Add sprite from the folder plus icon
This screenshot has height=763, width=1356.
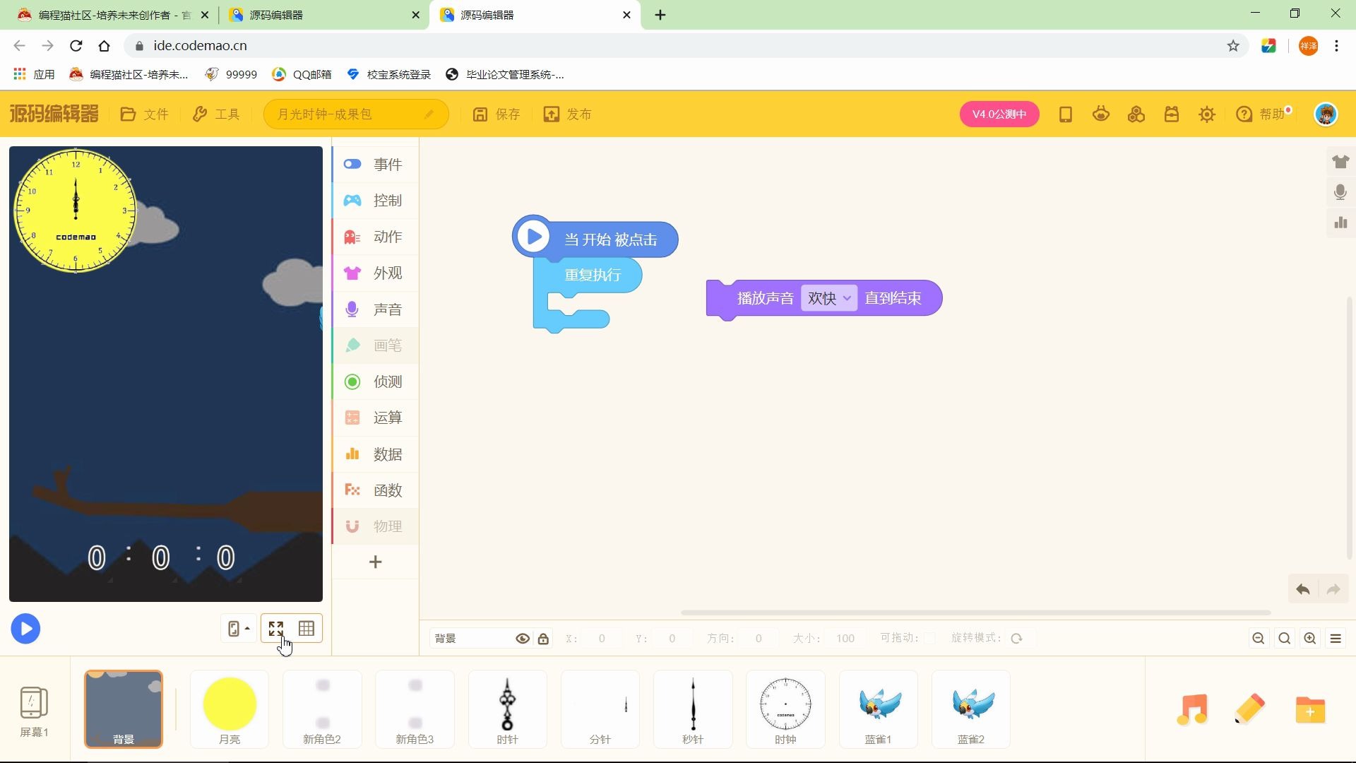(1310, 709)
